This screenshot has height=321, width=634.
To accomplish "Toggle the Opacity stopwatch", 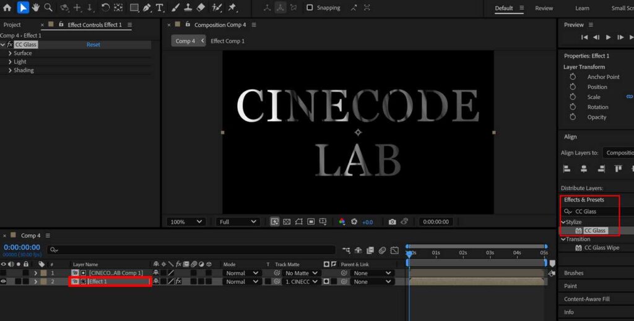I will click(573, 117).
